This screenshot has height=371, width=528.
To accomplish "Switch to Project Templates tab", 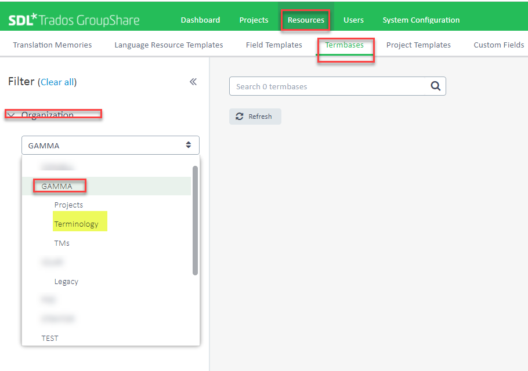I will point(418,45).
